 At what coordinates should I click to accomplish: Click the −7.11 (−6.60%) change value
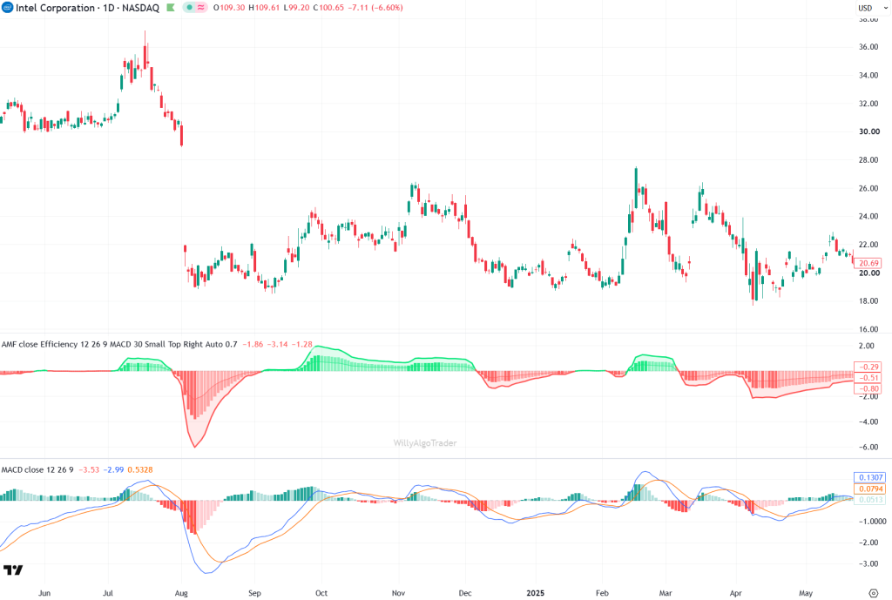pos(375,8)
